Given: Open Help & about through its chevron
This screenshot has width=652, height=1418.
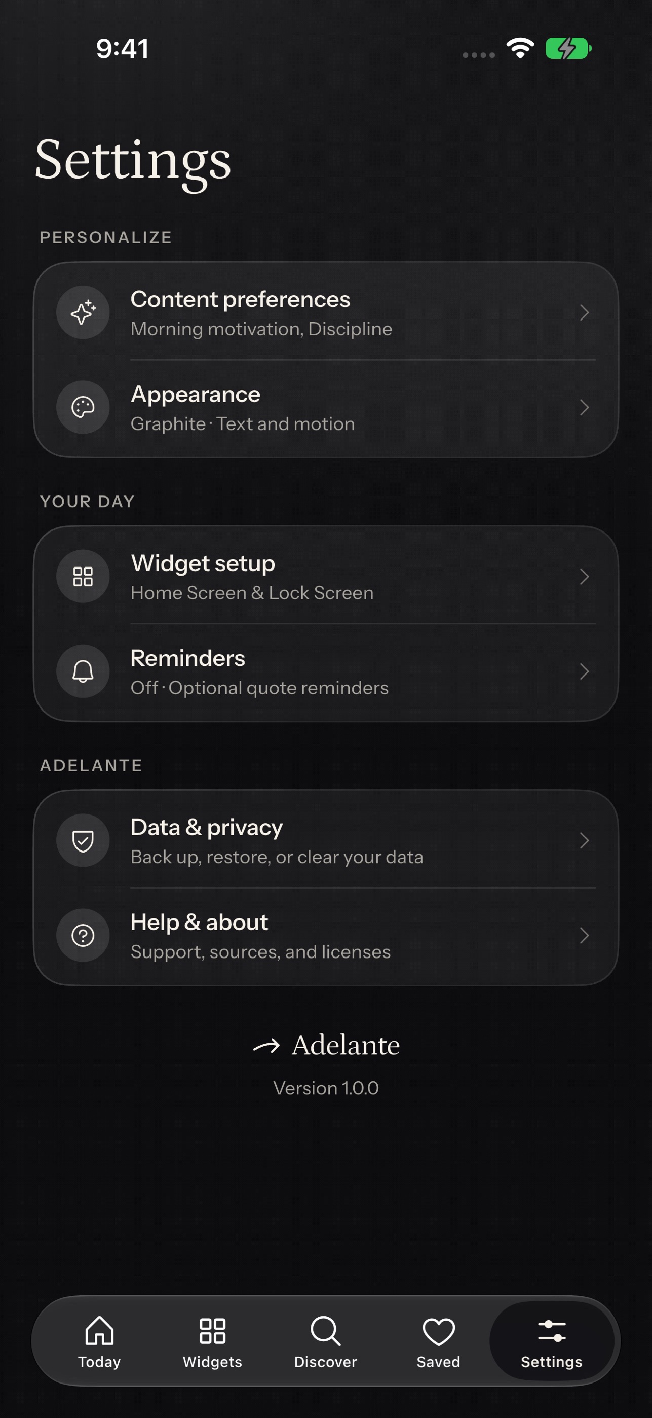Looking at the screenshot, I should pyautogui.click(x=585, y=935).
